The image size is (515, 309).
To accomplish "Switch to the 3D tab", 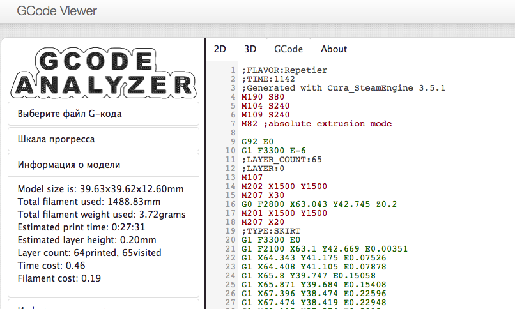I will (x=250, y=49).
